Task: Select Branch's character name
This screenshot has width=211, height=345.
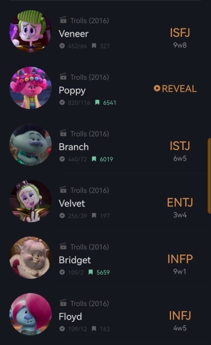Action: pyautogui.click(x=74, y=147)
